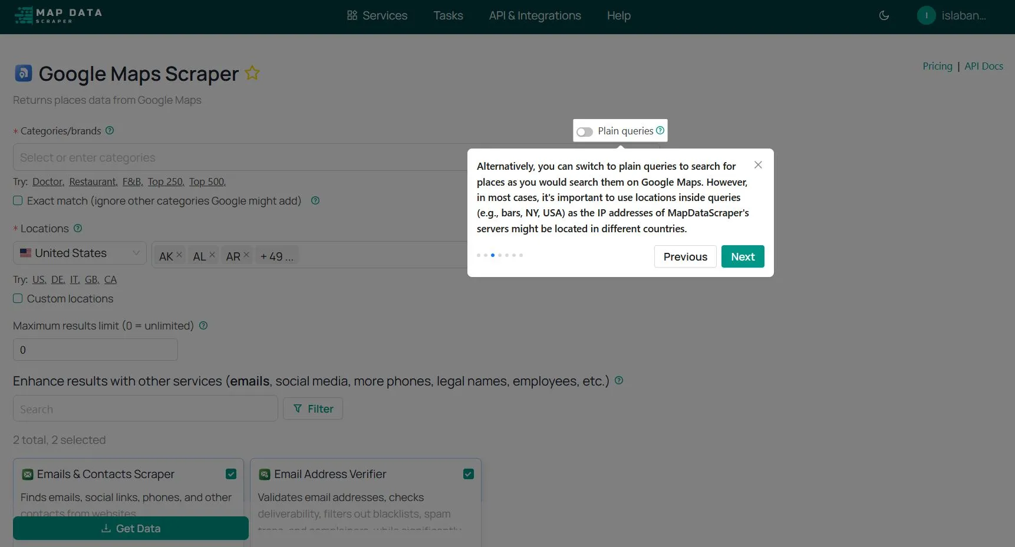1015x547 pixels.
Task: Click the Get Data button
Action: (131, 528)
